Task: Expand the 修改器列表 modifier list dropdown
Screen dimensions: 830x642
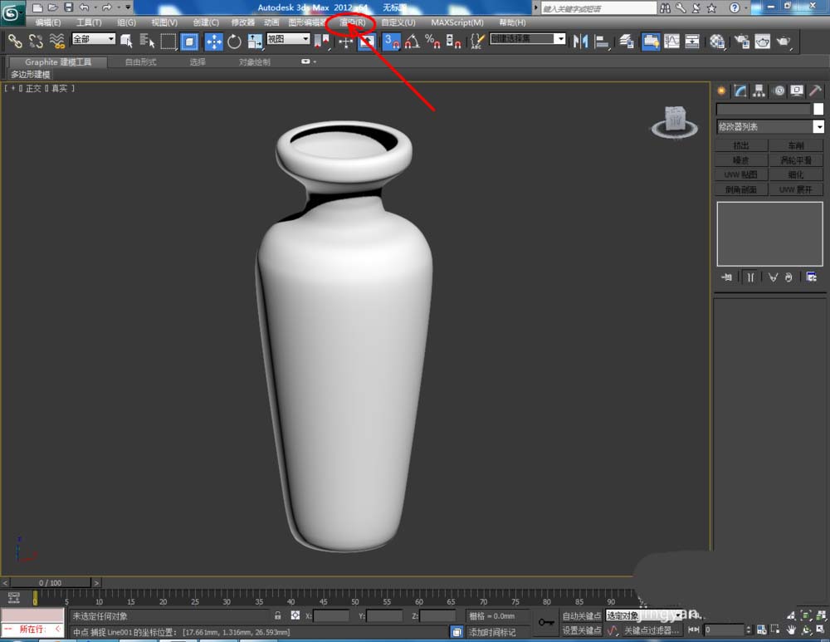Action: [x=818, y=127]
